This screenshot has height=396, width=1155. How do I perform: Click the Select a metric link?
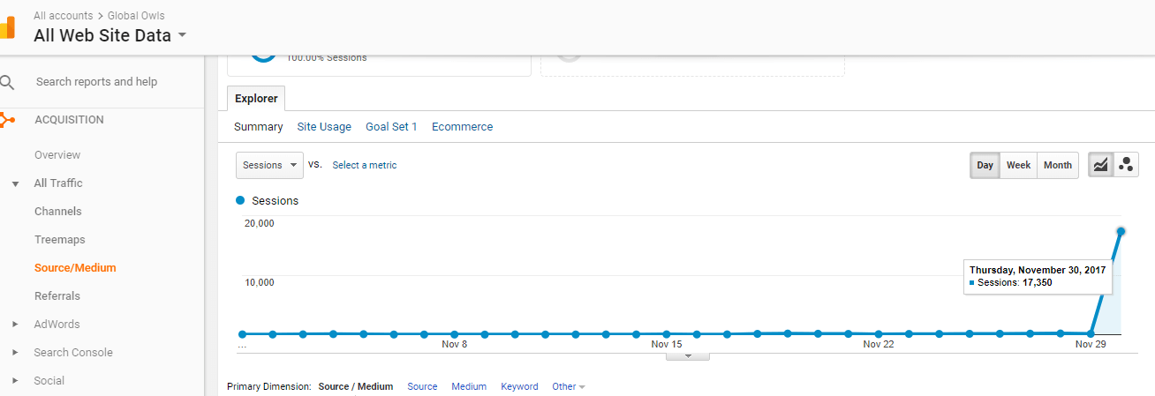(x=365, y=165)
